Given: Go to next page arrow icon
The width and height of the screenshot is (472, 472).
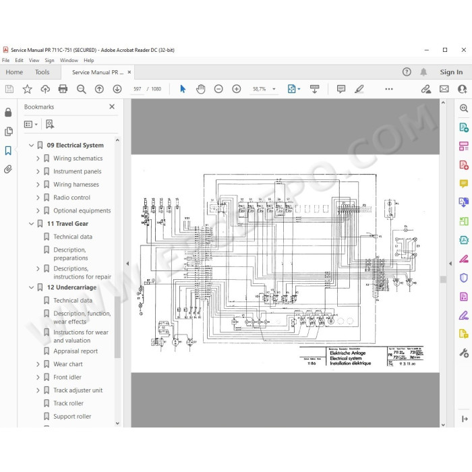Looking at the screenshot, I should click(117, 89).
